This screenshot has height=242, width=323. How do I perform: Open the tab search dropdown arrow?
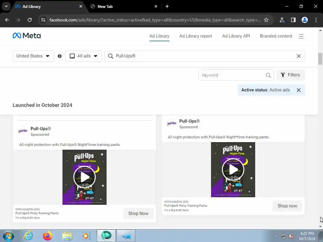(6, 6)
